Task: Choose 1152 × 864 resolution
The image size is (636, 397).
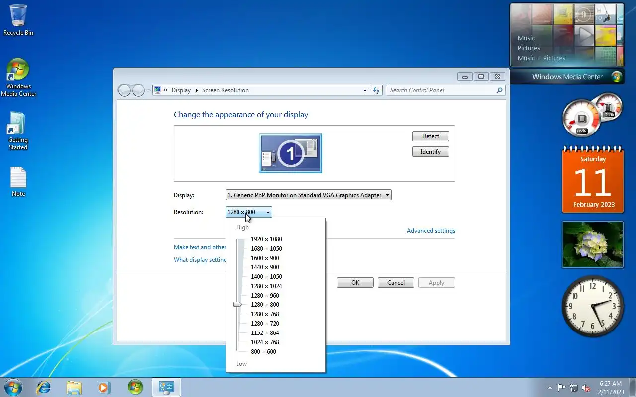Action: (x=265, y=333)
